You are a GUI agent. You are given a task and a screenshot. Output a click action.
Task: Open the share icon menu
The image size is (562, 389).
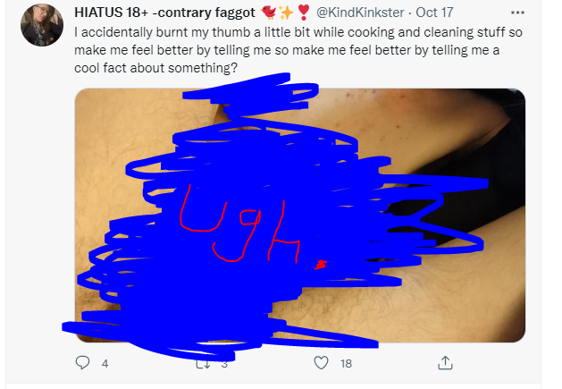tap(445, 363)
